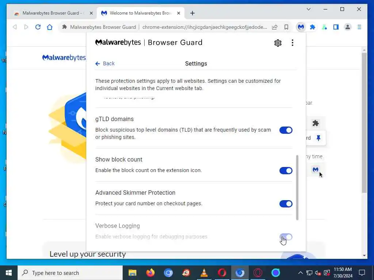Image resolution: width=374 pixels, height=280 pixels.
Task: Click the gTLD domains heading text
Action: click(114, 119)
